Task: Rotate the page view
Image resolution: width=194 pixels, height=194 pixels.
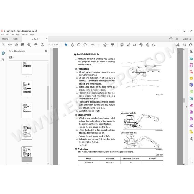Action: (154, 45)
